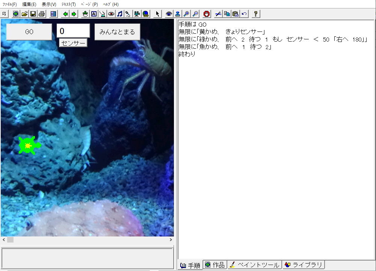This screenshot has height=271, width=376.
Task: Click the zoom in magnifier icon
Action: (187, 14)
